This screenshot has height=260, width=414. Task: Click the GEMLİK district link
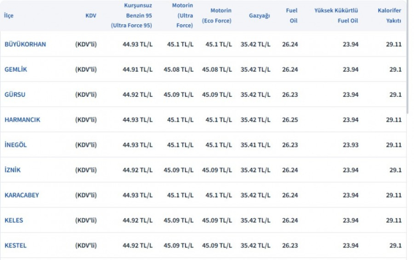(x=15, y=69)
